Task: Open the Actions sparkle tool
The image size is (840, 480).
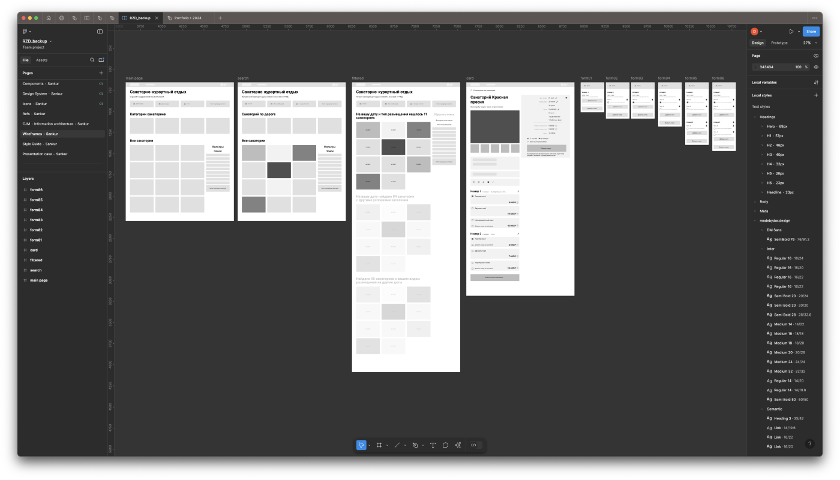Action: [458, 445]
